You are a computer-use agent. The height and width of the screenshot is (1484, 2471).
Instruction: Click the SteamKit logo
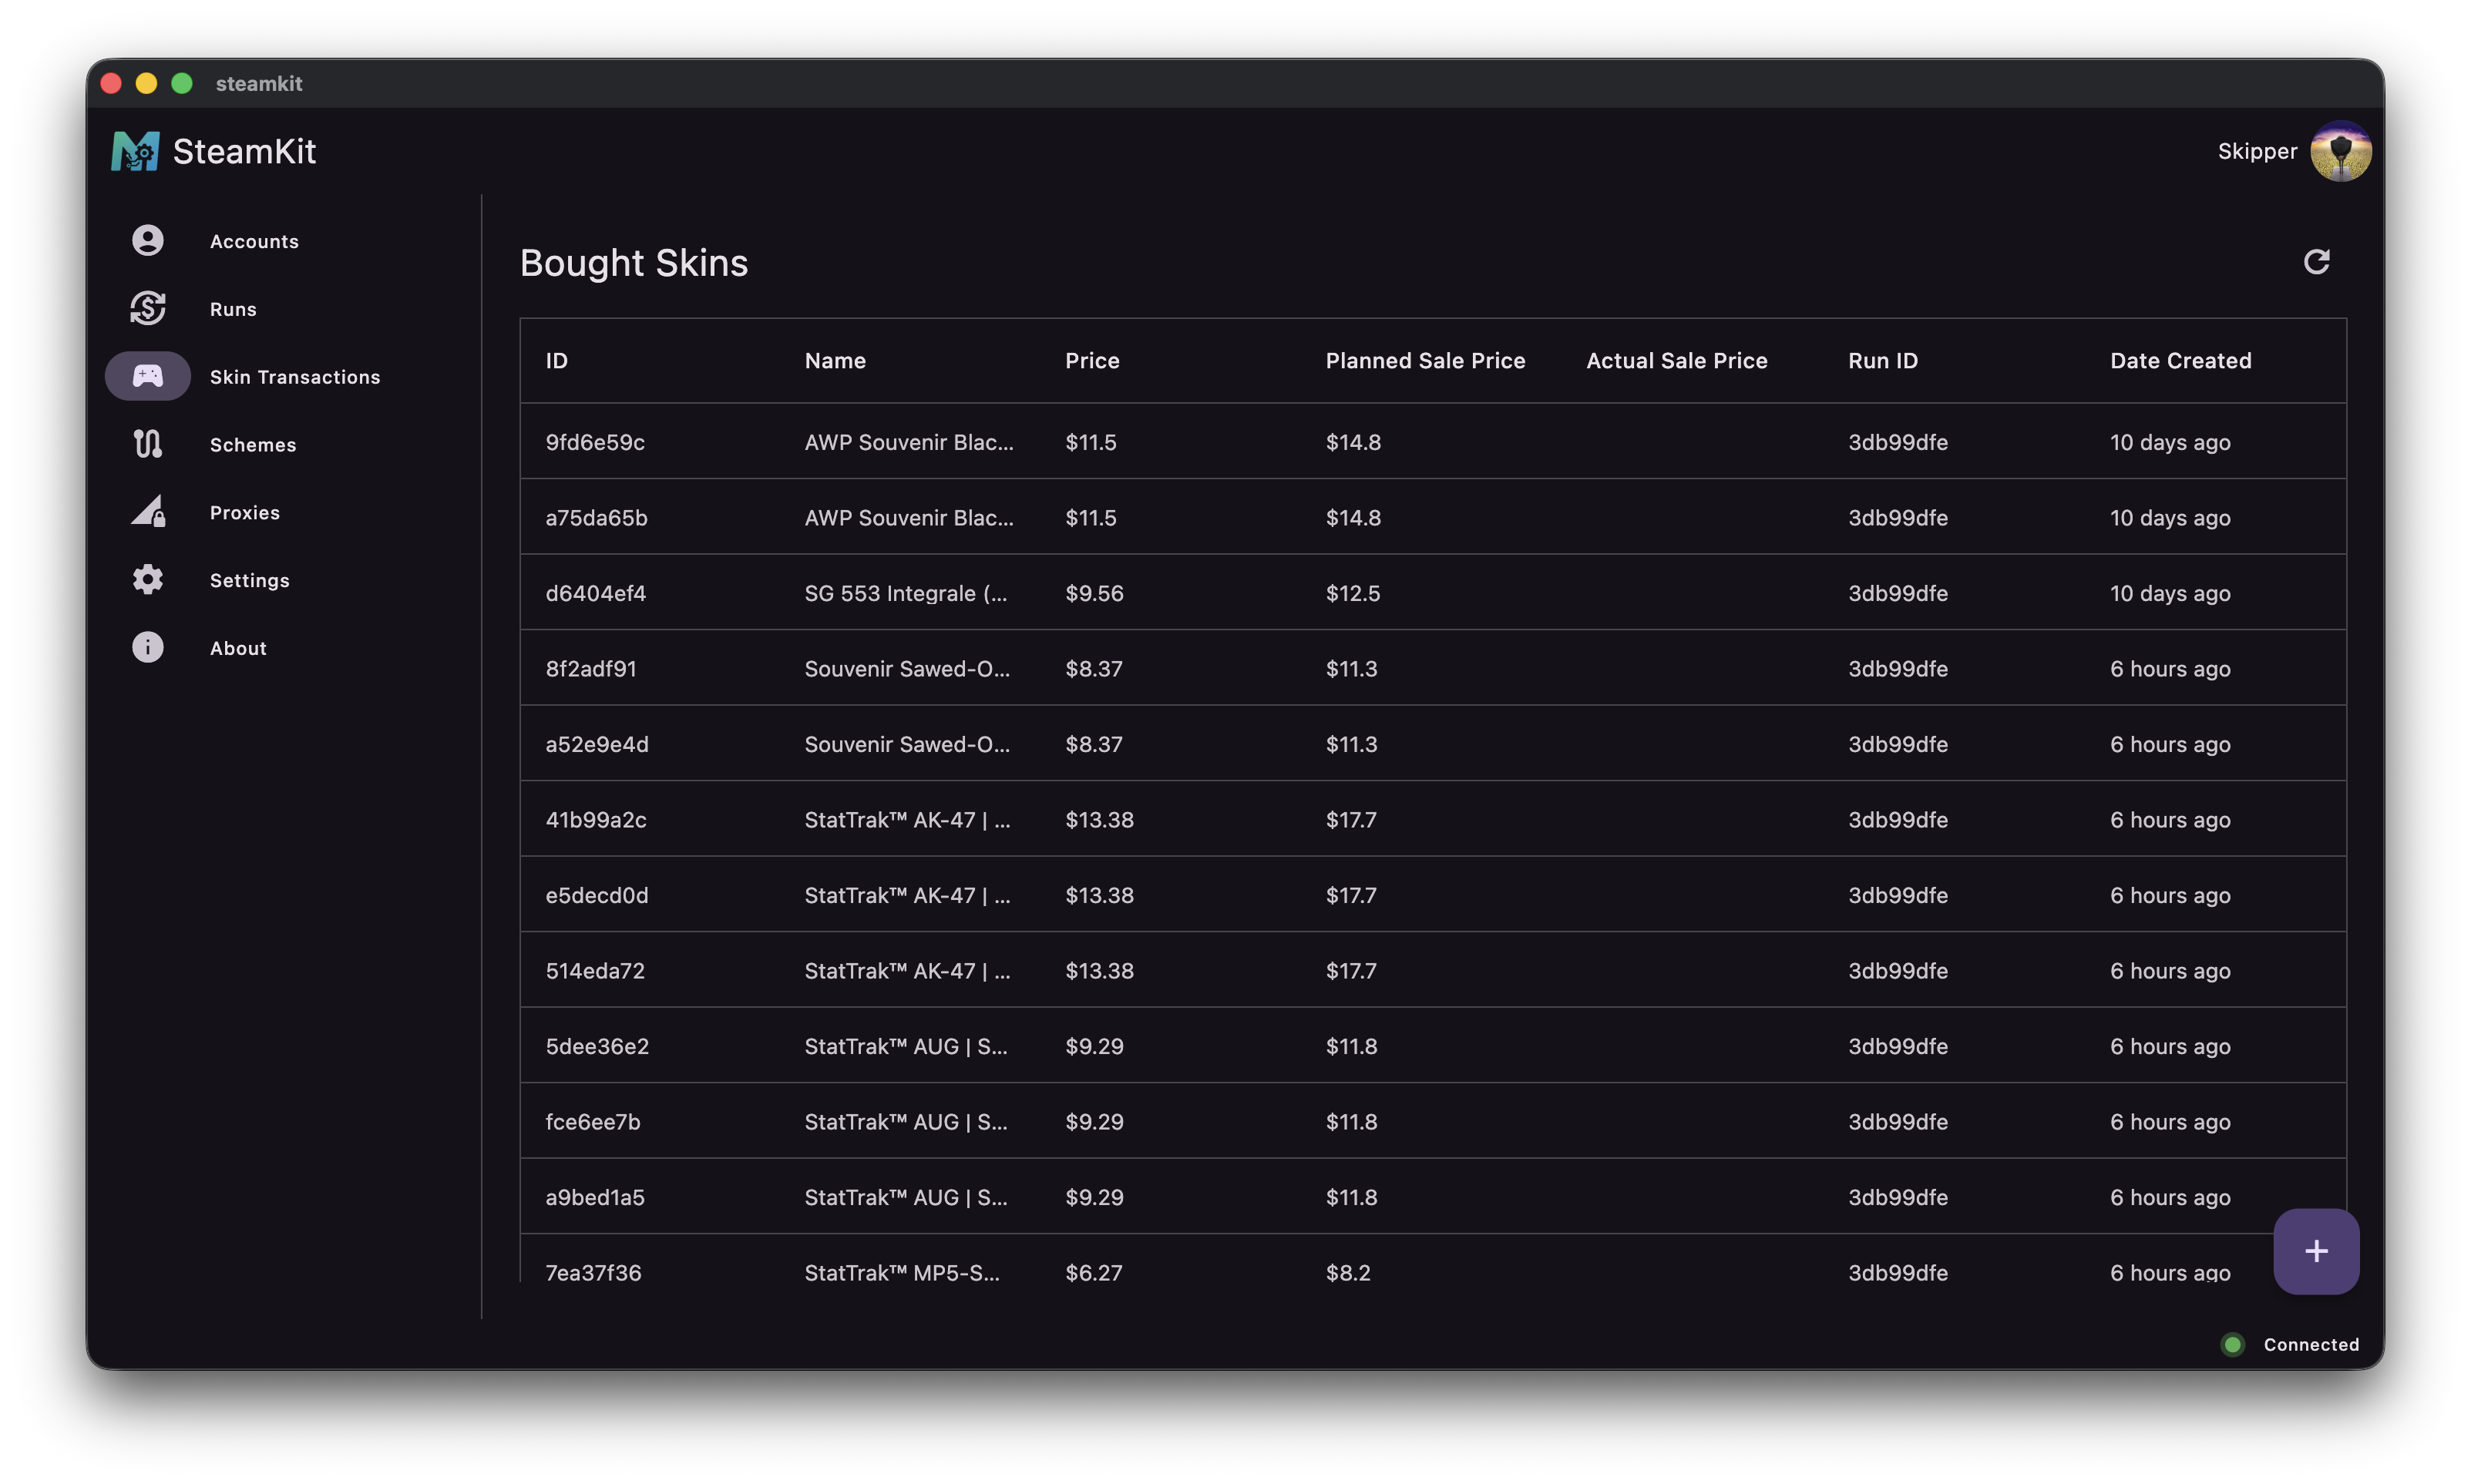(x=136, y=150)
